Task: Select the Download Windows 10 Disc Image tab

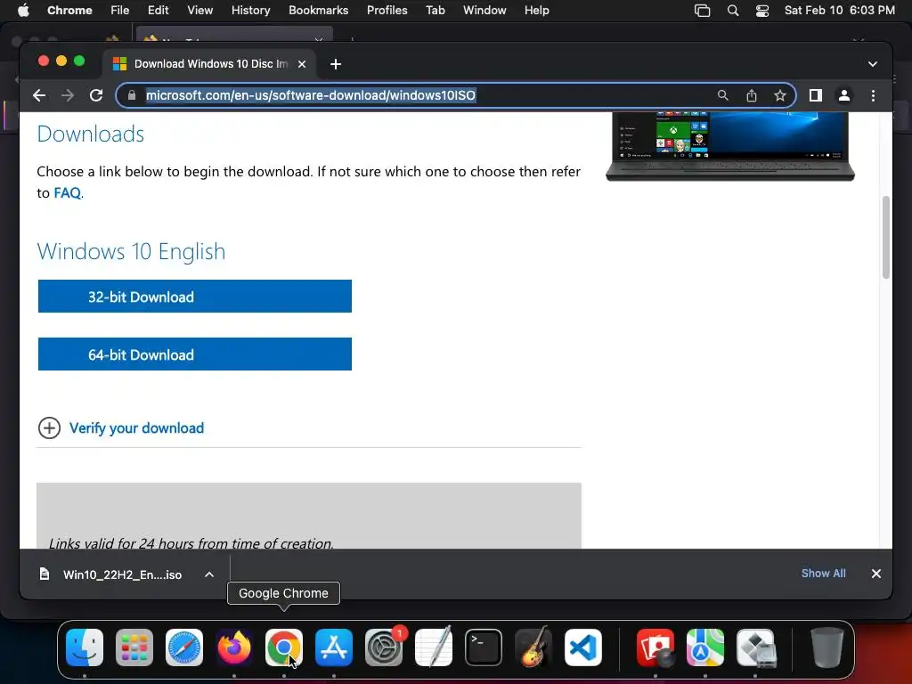Action: 209,64
